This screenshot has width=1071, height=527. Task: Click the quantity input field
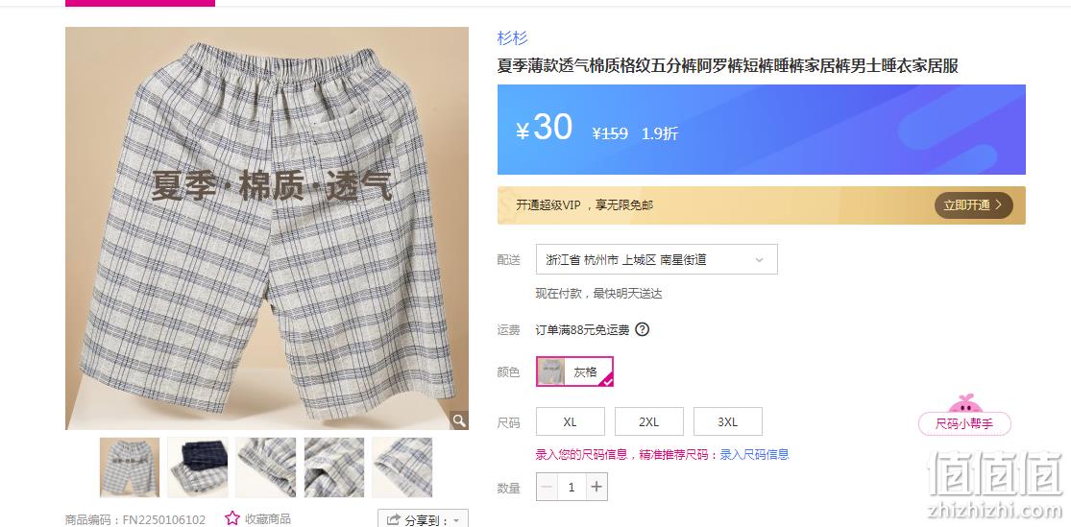click(571, 487)
